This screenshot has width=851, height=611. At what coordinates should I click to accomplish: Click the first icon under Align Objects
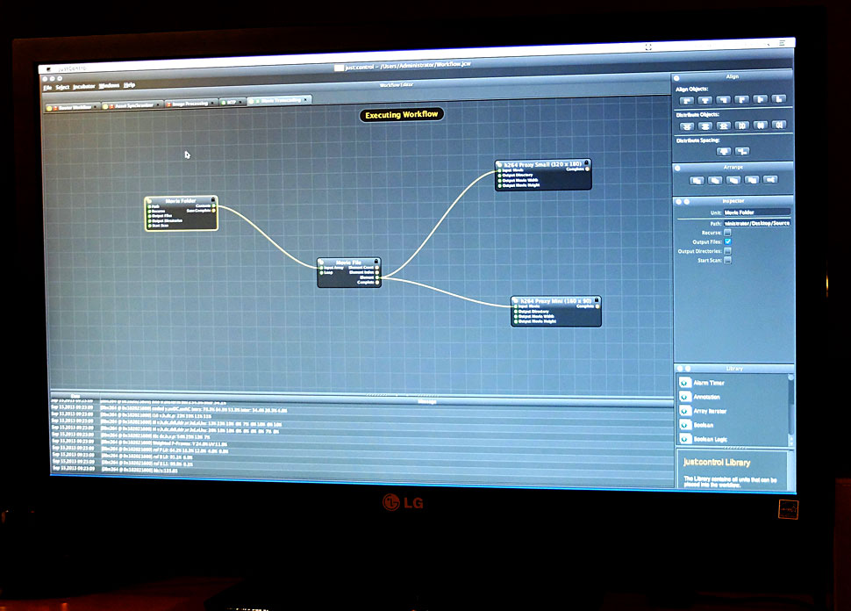(x=687, y=99)
